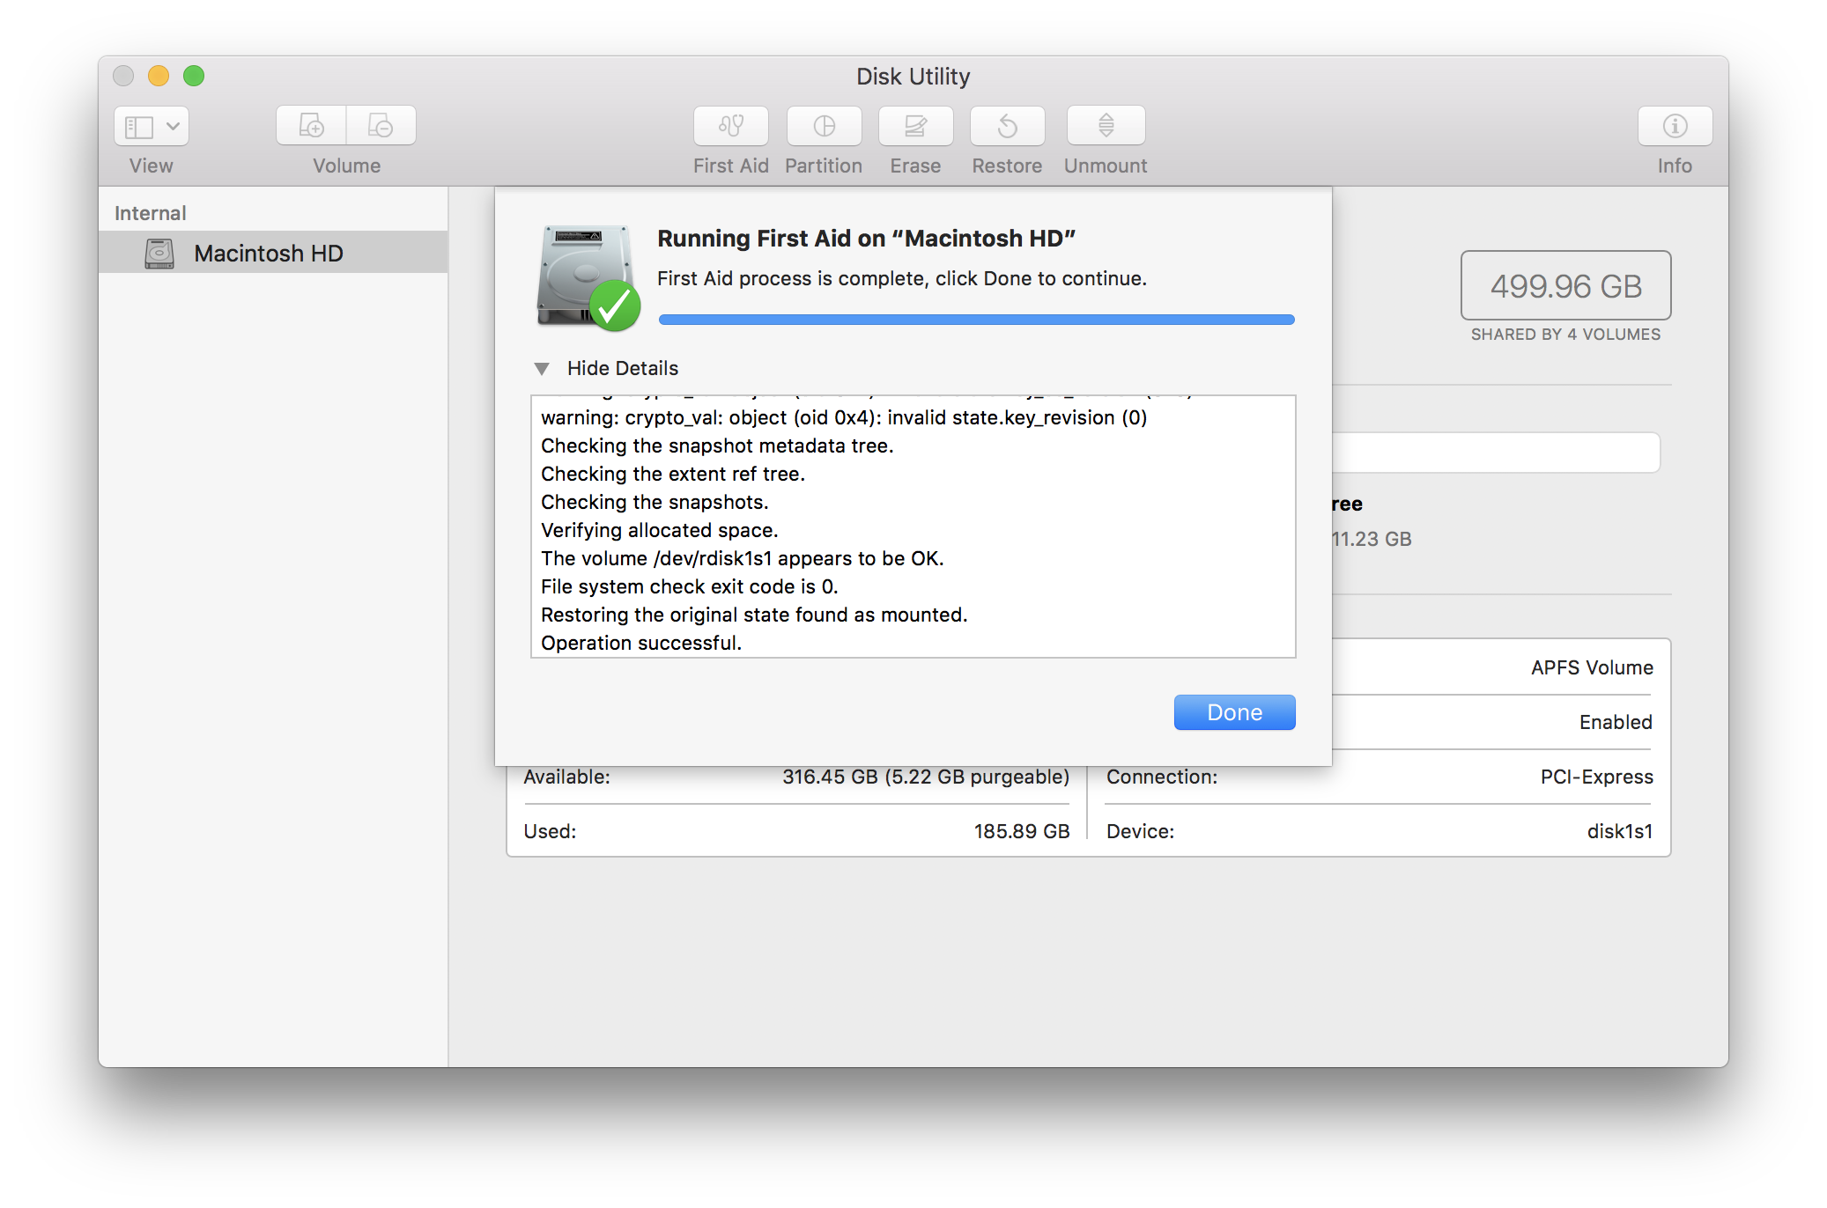This screenshot has width=1827, height=1208.
Task: Click the 'SHARED BY 4 VOLUMES' label
Action: (x=1565, y=335)
